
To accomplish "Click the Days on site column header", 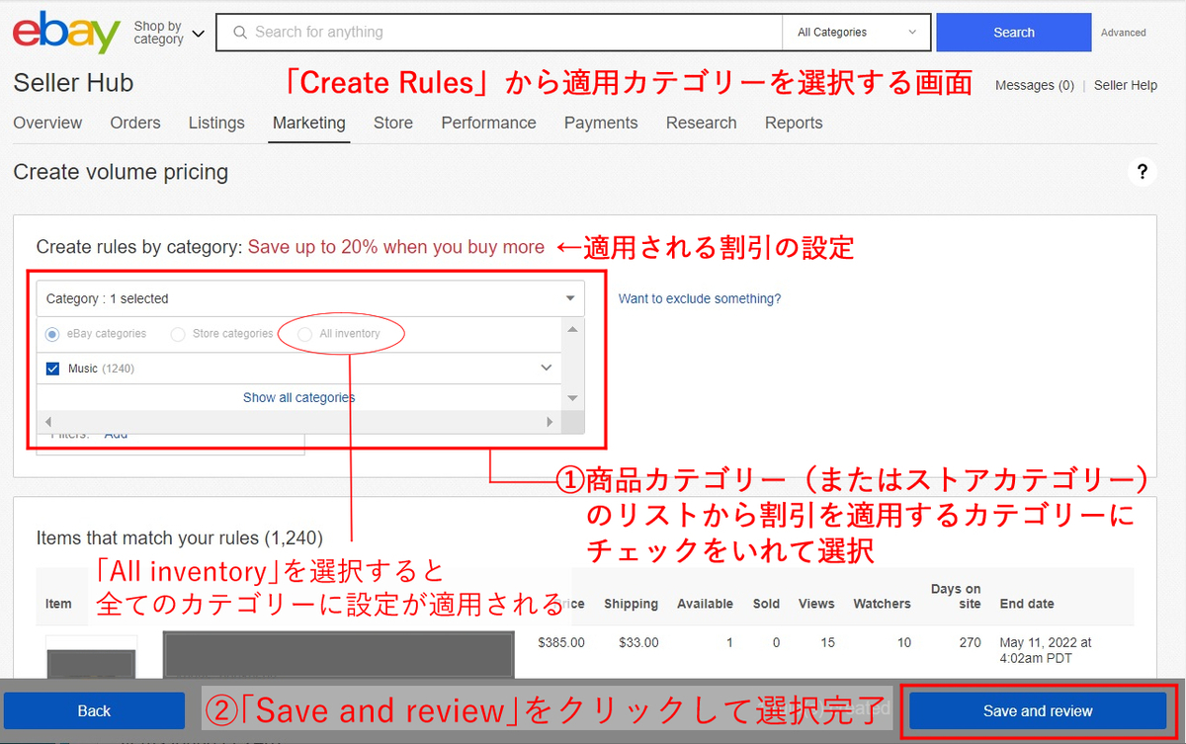I will 956,596.
